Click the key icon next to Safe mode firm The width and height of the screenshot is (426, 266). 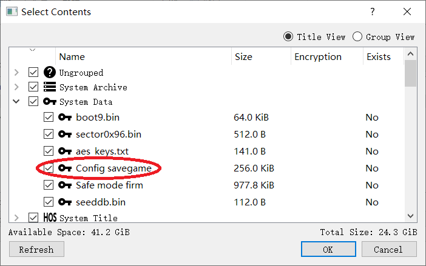pos(65,185)
